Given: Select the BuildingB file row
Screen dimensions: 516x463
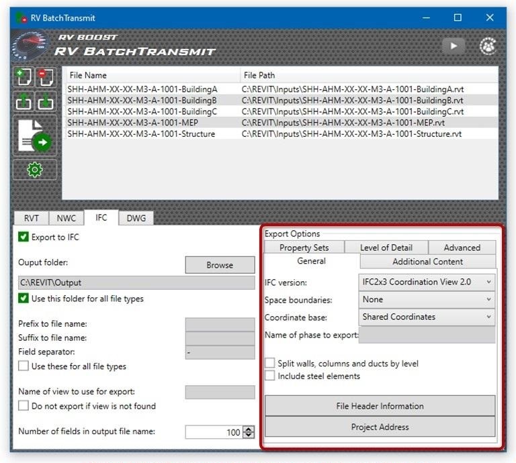Looking at the screenshot, I should 282,100.
